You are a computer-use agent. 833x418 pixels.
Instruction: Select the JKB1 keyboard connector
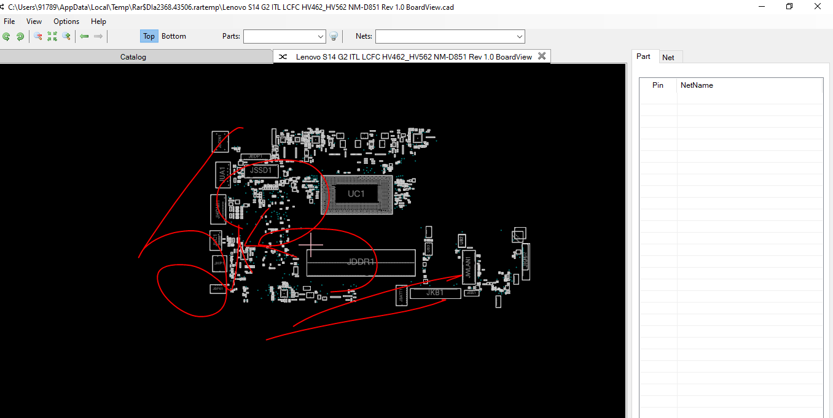[x=435, y=293]
